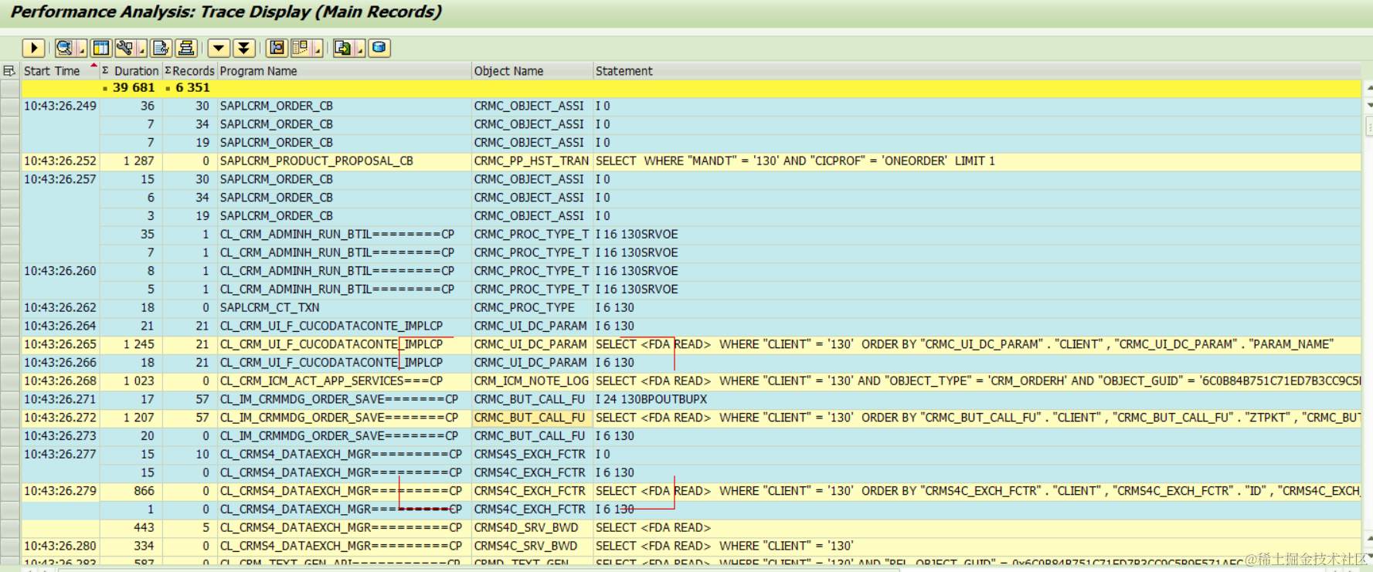The width and height of the screenshot is (1373, 572).
Task: Open the dropdown beside the layout grid icon
Action: 318,49
